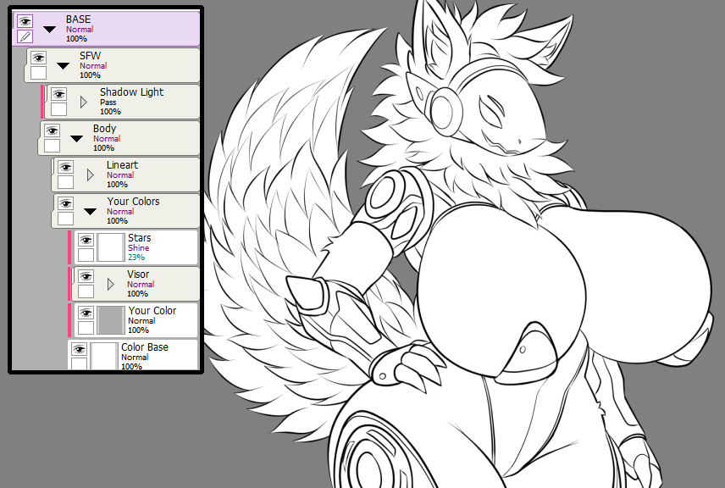725x488 pixels.
Task: Toggle eye icon of Your Colors group
Action: (65, 204)
